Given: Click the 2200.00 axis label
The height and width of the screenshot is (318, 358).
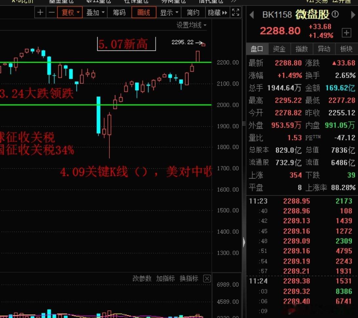Looking at the screenshot, I should click(228, 62).
